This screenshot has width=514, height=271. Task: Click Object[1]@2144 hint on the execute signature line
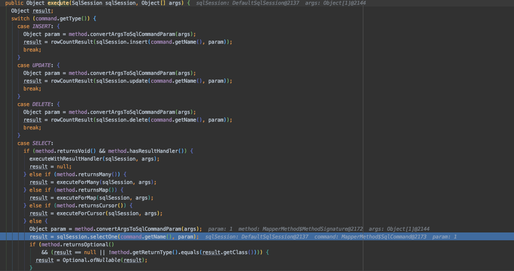pyautogui.click(x=345, y=3)
